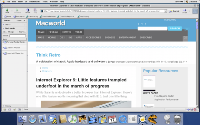The width and height of the screenshot is (200, 125).
Task: Click the Macworld site search field
Action: click(152, 29)
